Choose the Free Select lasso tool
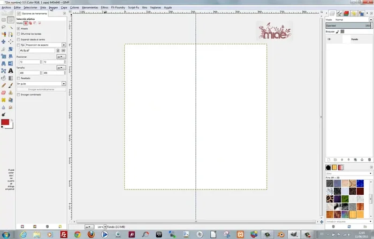The height and width of the screenshot is (239, 374). click(x=3, y=27)
